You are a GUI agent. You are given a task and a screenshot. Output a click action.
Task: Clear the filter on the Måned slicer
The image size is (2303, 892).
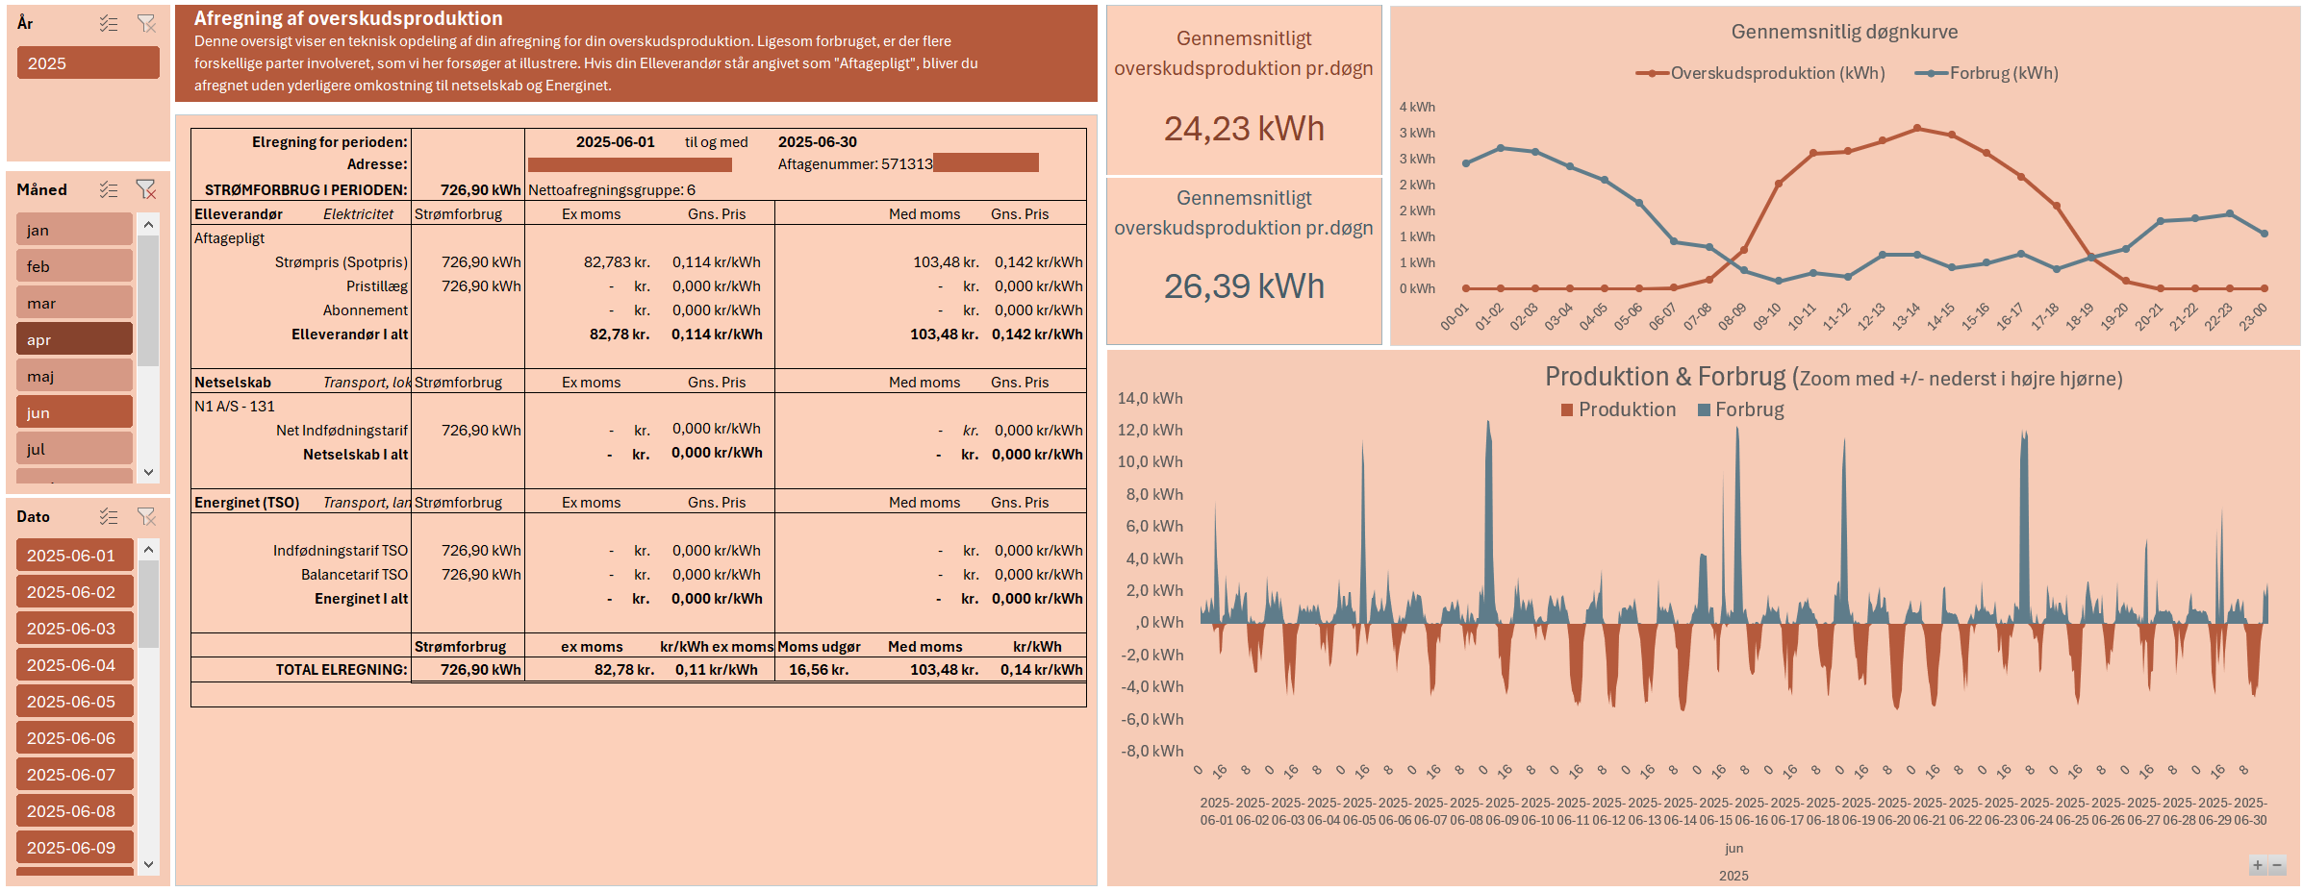click(146, 190)
